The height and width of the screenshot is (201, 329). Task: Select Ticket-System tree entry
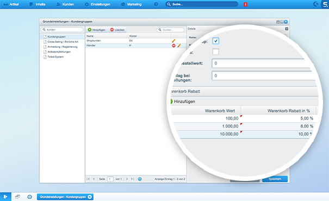click(x=53, y=57)
